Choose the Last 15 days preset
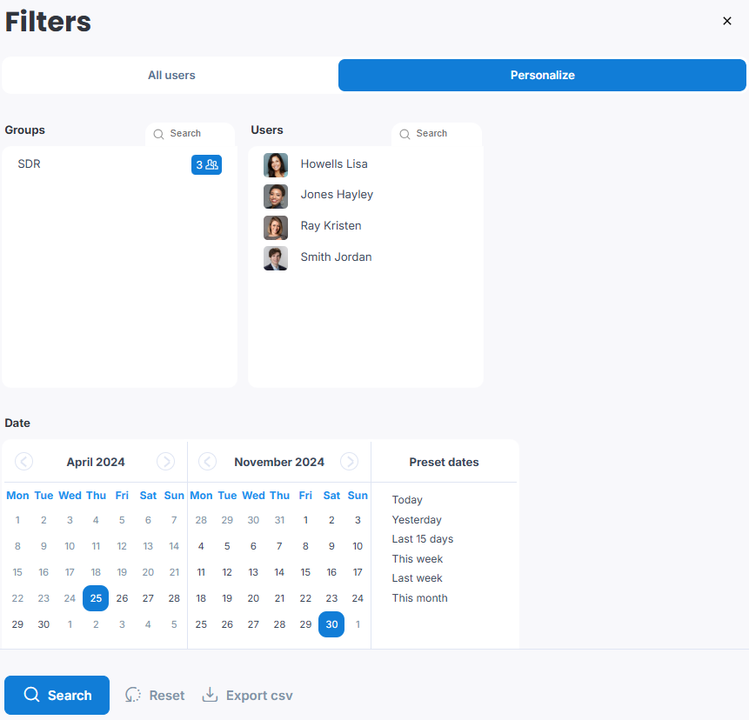749x720 pixels. (422, 539)
